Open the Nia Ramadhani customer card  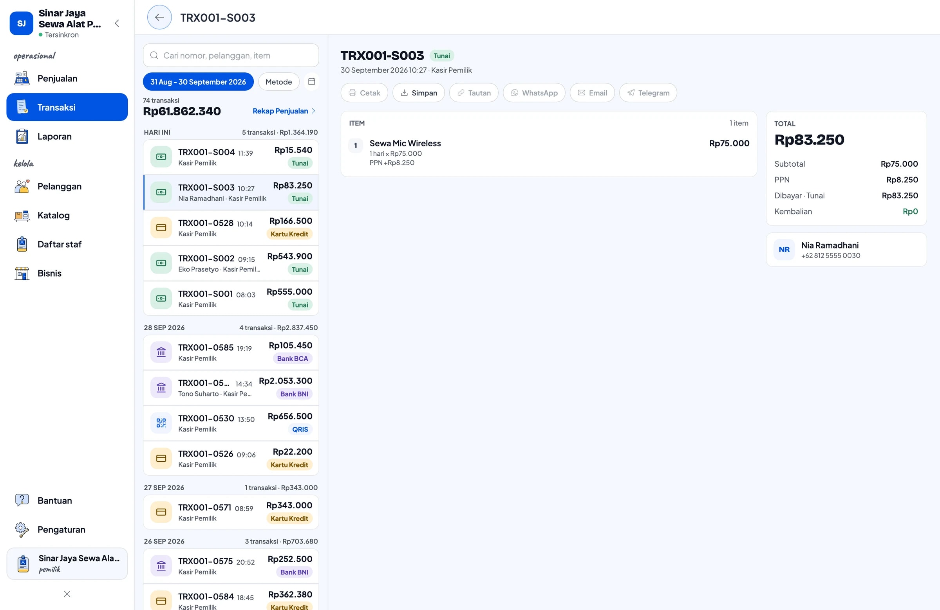tap(846, 250)
